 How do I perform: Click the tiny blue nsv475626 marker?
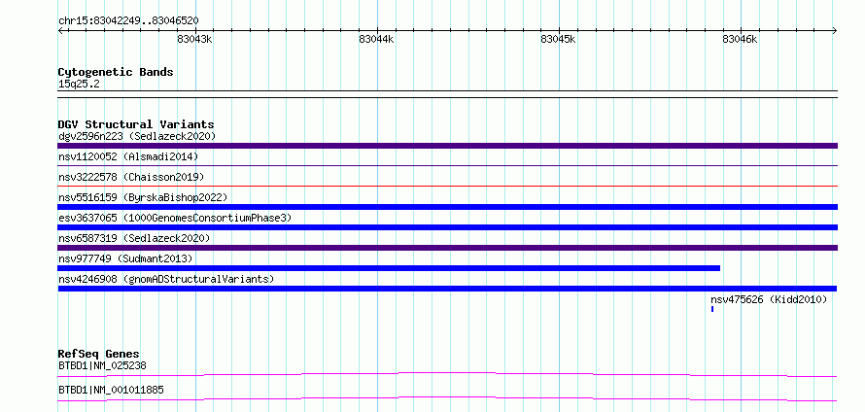pos(712,309)
